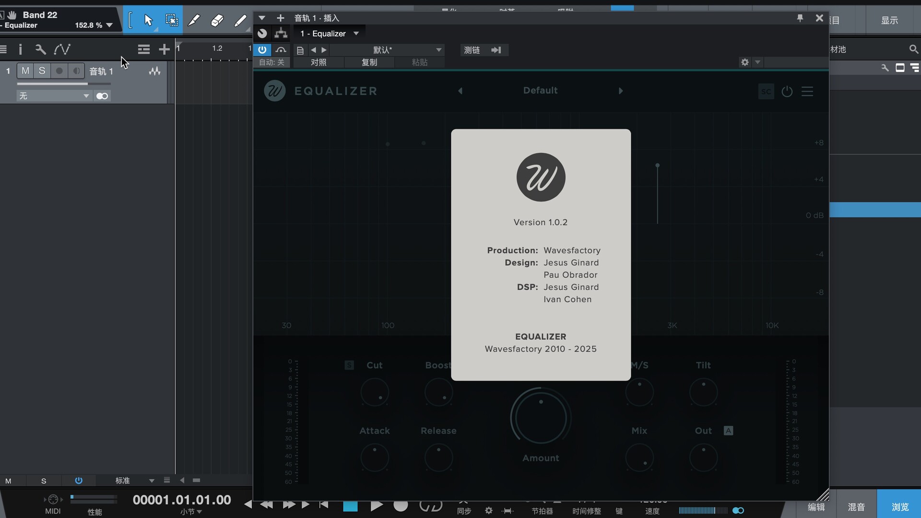Expand the 默认 preset dropdown

[438, 50]
